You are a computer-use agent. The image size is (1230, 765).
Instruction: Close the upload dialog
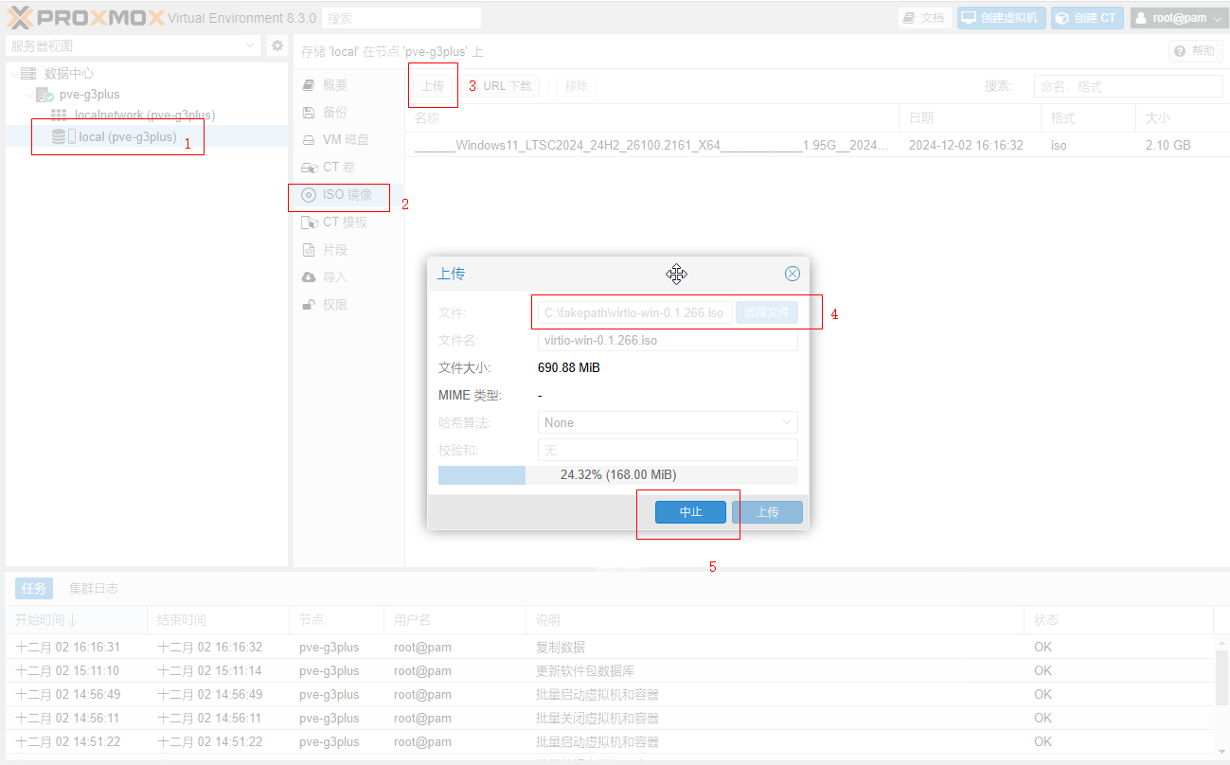tap(793, 274)
